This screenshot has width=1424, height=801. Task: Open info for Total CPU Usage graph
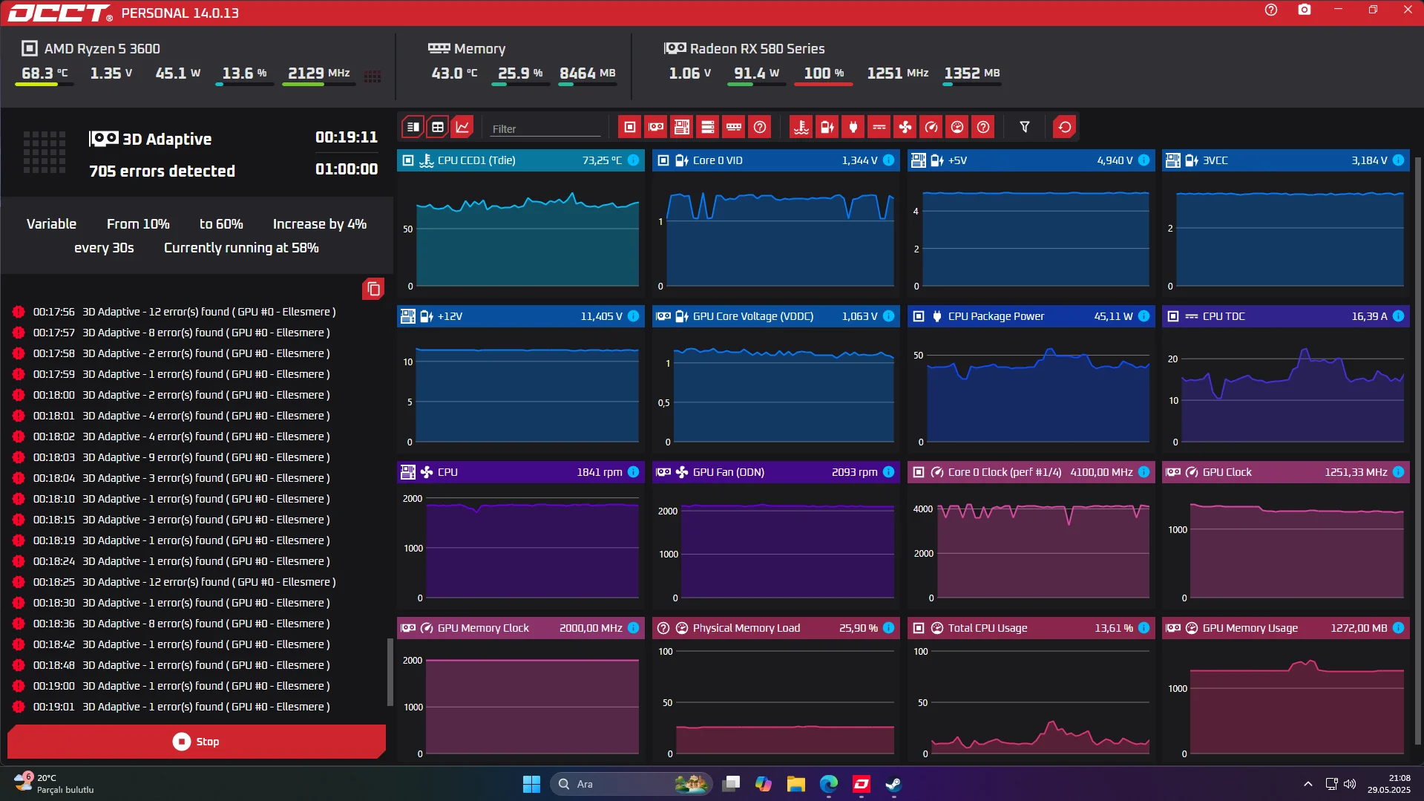click(x=1144, y=628)
